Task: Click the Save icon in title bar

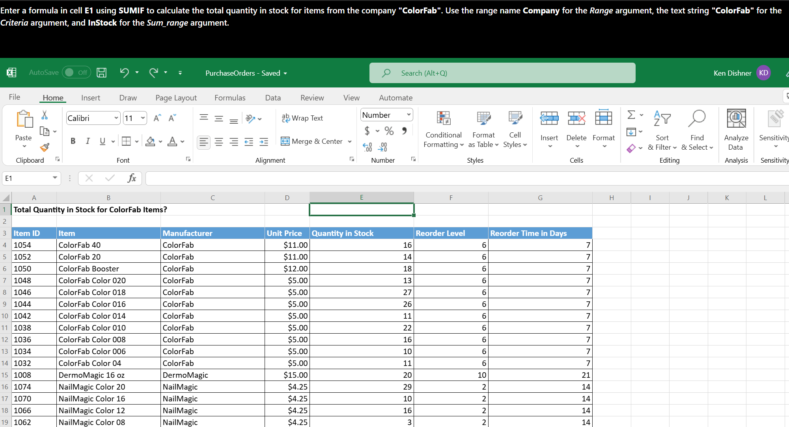Action: point(102,73)
